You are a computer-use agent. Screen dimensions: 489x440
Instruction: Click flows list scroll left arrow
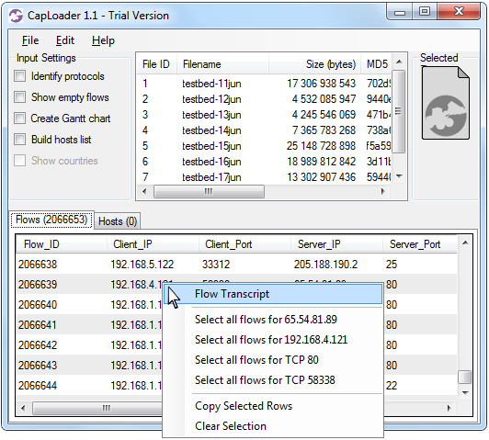pos(23,408)
